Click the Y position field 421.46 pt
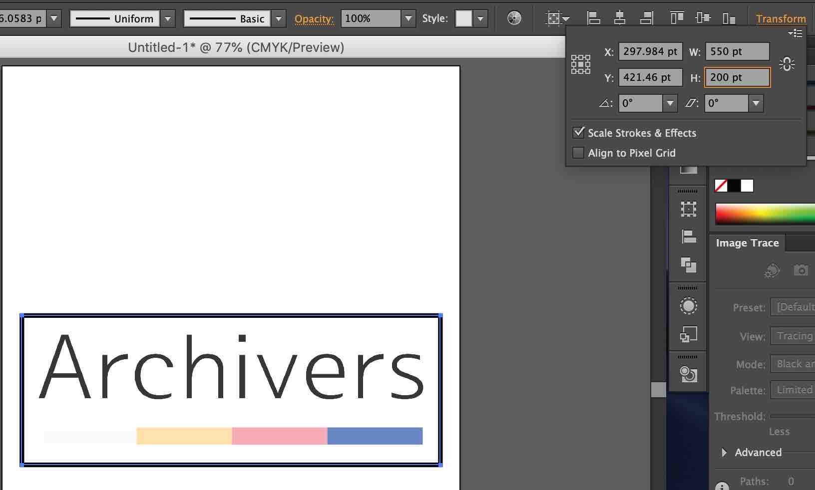815x490 pixels. (650, 77)
